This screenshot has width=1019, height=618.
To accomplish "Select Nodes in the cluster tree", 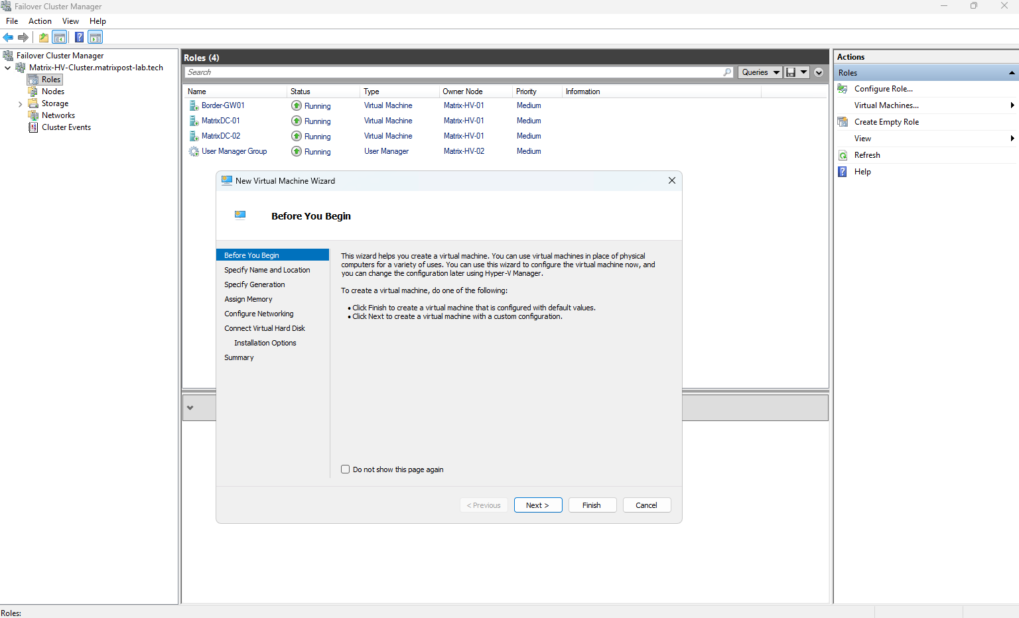I will [x=53, y=92].
